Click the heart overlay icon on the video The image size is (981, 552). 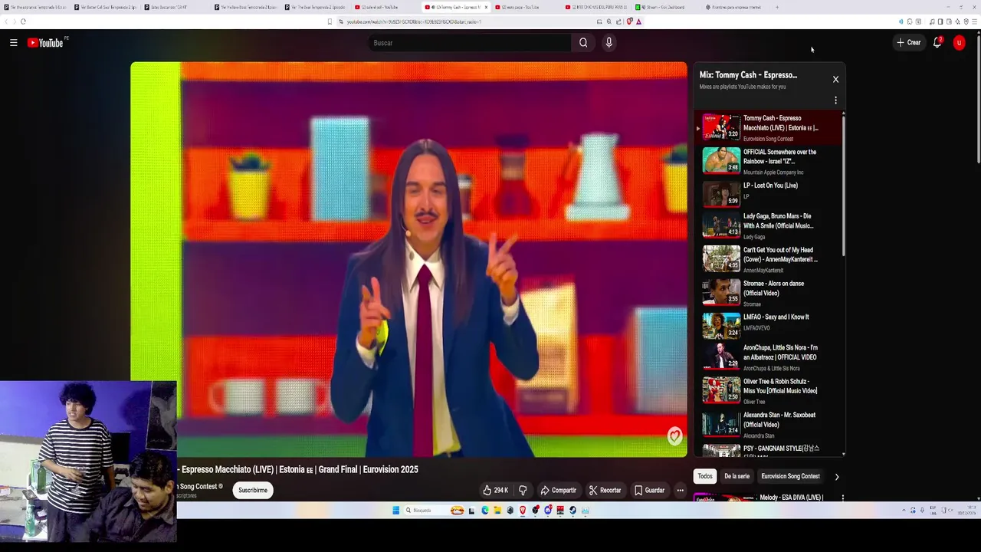coord(674,436)
